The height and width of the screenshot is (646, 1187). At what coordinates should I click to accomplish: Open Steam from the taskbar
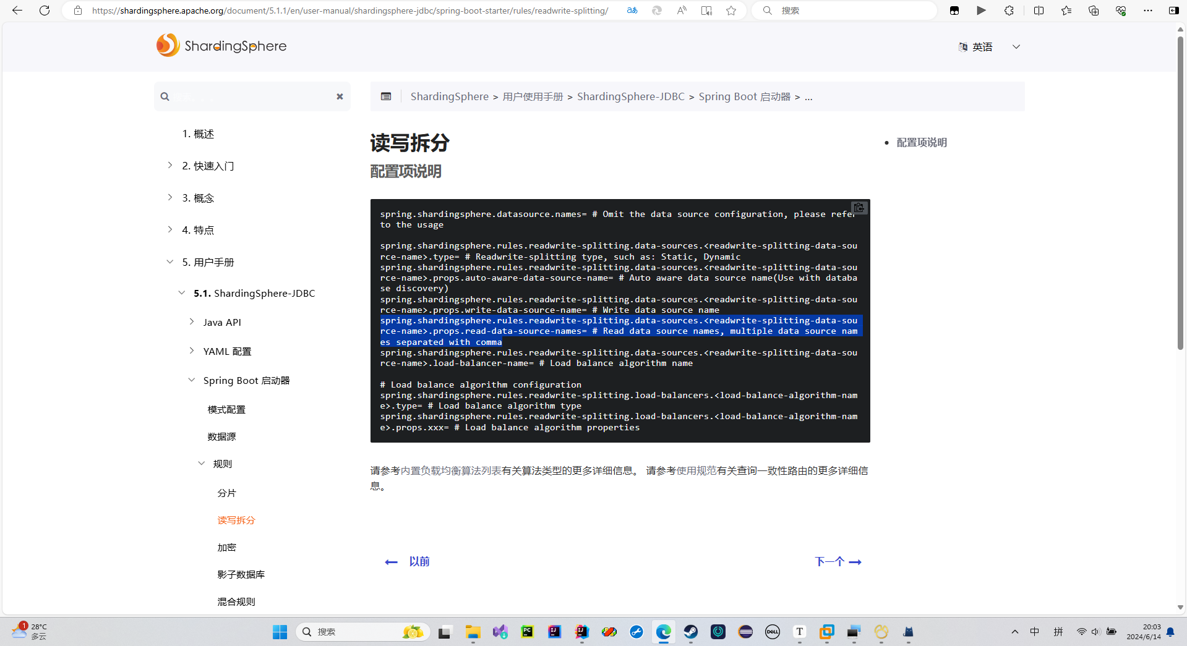691,632
